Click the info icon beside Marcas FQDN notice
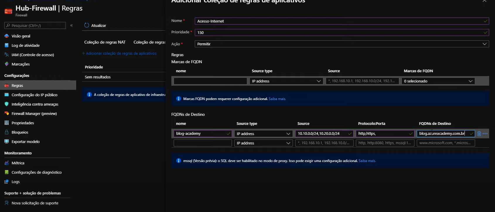Screen dimensions: 495x212 [178, 99]
